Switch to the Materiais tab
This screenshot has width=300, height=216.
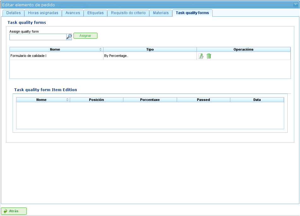(161, 13)
